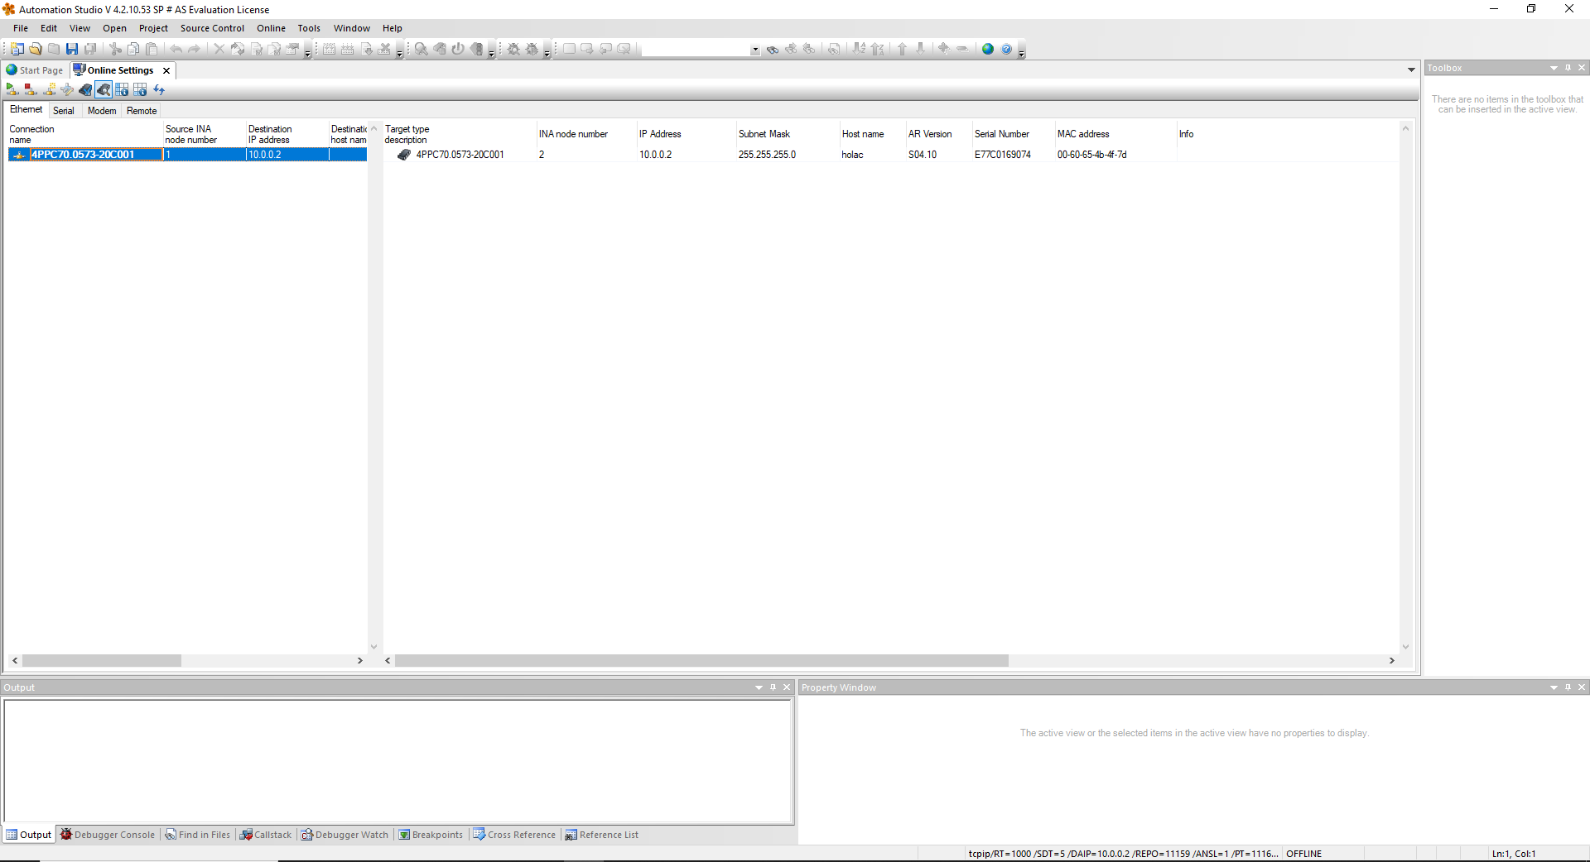
Task: Save with the blue floppy disk icon
Action: click(x=72, y=49)
